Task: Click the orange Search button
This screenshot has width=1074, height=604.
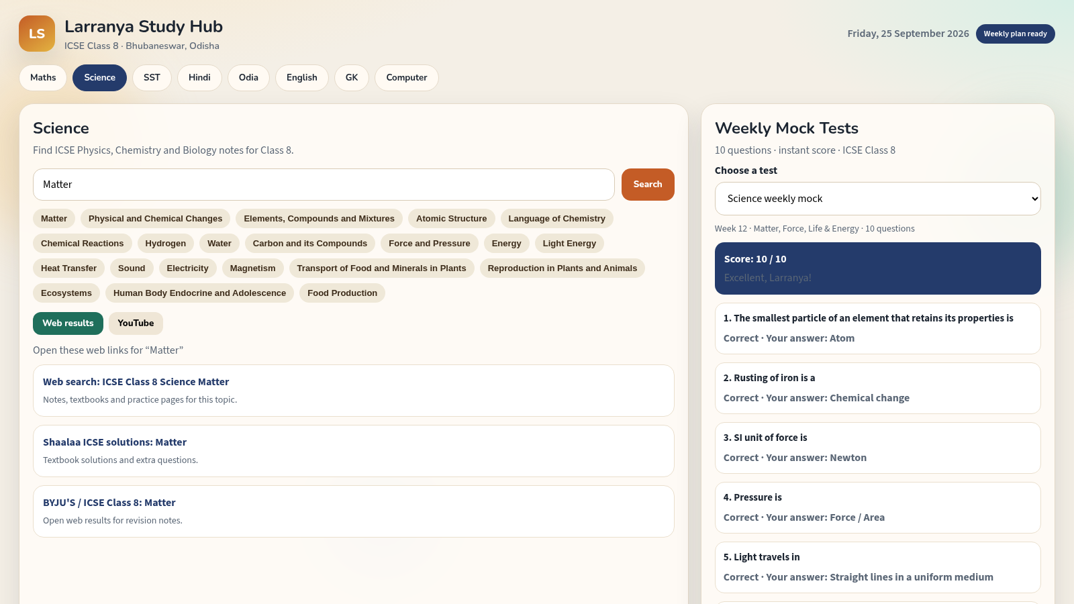Action: coord(648,185)
